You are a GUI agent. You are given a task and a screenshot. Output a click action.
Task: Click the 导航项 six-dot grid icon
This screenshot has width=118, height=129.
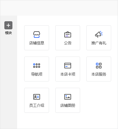[x=37, y=66]
